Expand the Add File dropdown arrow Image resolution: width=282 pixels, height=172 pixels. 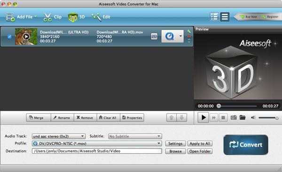tap(36, 16)
